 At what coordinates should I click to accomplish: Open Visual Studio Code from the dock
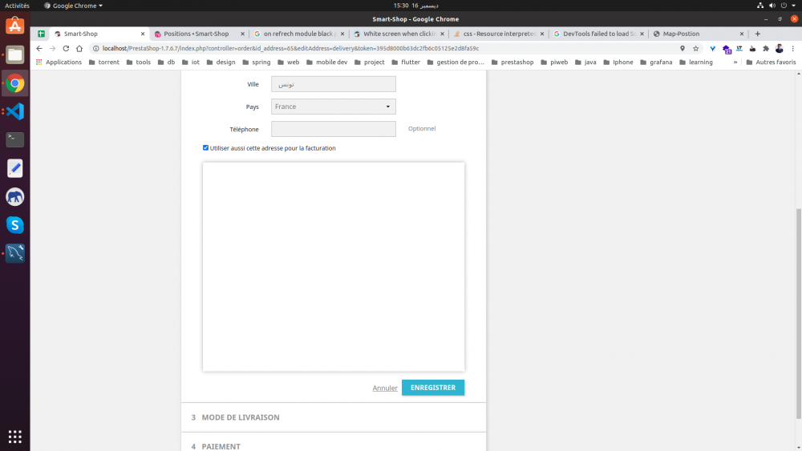14,111
